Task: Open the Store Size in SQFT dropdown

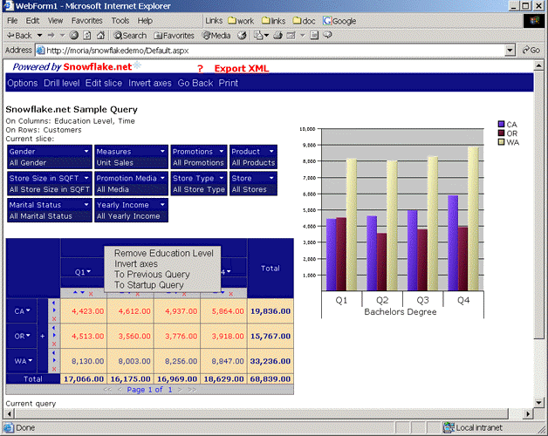Action: tap(86, 178)
